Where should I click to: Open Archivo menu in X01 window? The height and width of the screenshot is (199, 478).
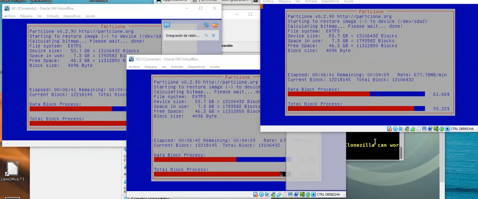[x=10, y=16]
